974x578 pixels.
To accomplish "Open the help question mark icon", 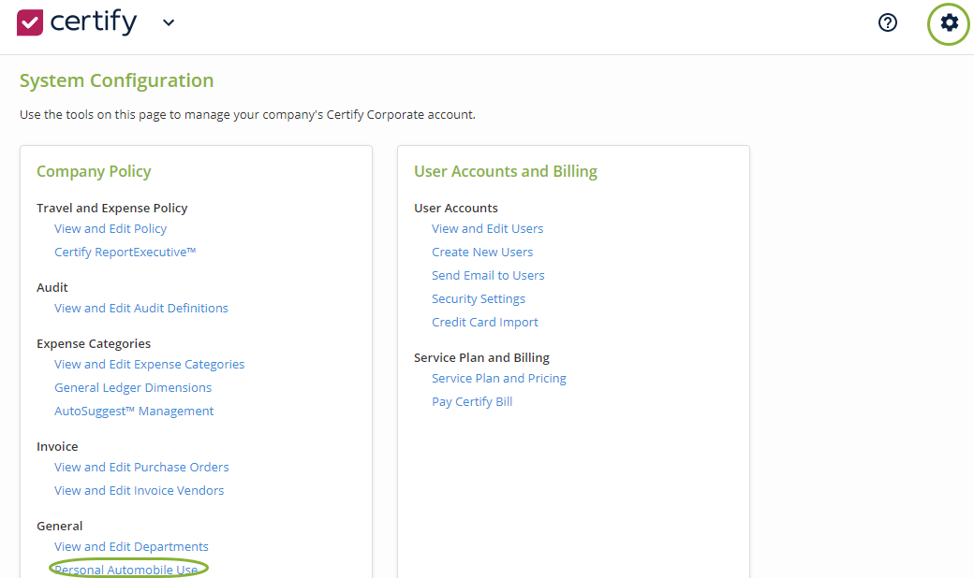I will point(888,23).
